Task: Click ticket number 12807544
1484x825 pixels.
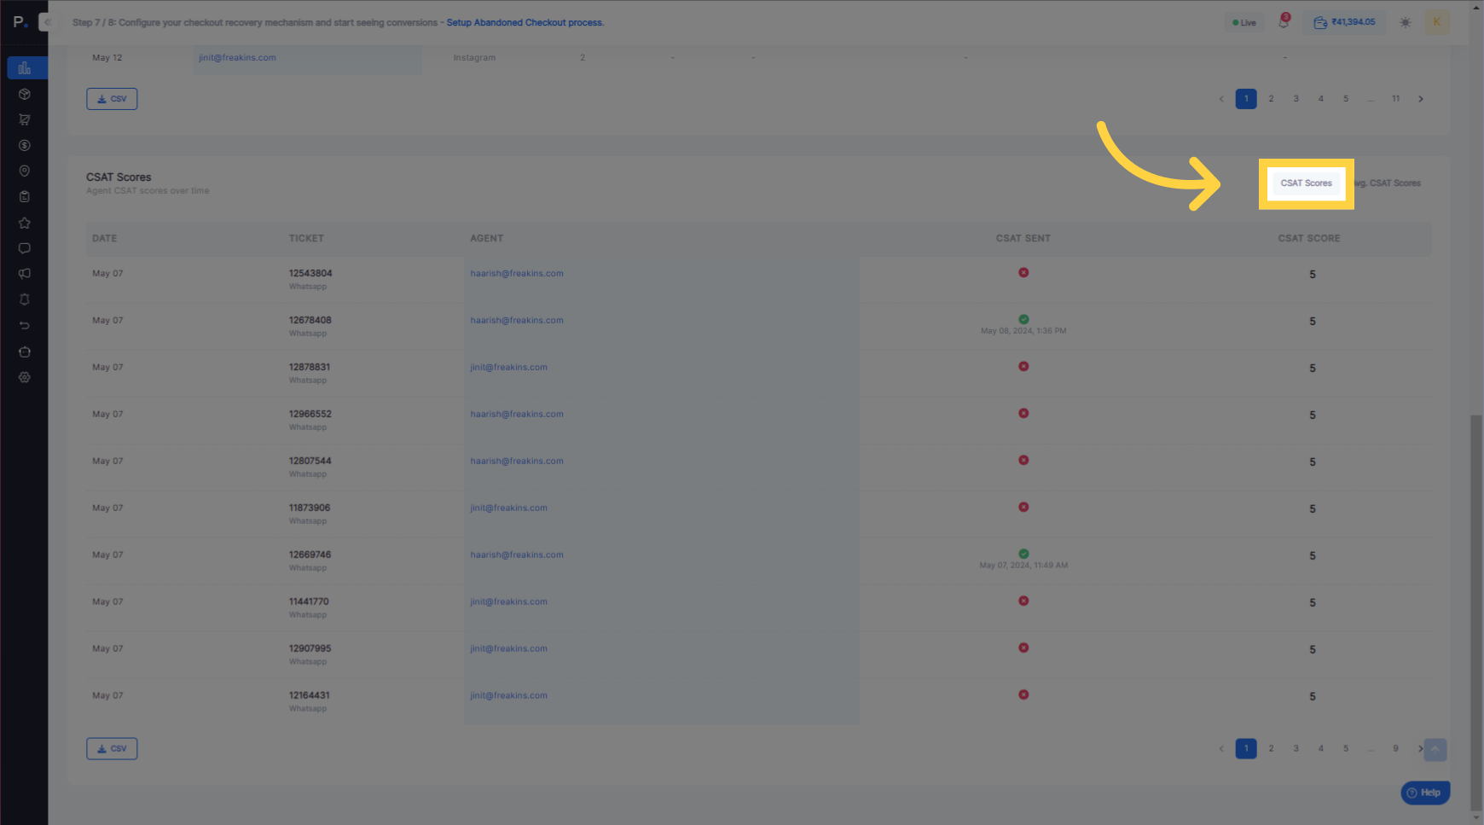Action: [x=310, y=462]
